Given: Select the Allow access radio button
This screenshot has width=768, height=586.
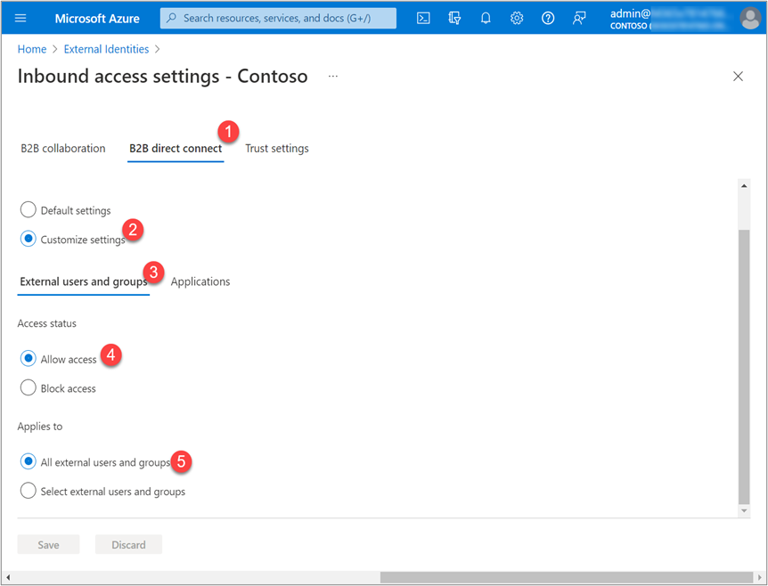Looking at the screenshot, I should 29,359.
